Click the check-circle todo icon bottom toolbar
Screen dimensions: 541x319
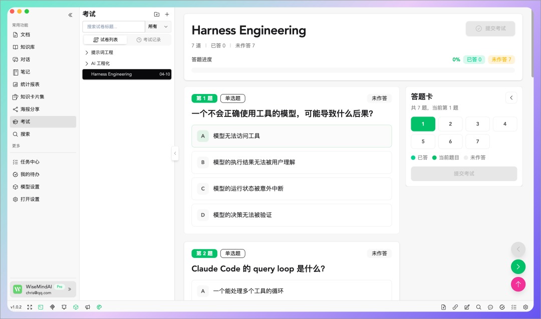502,307
